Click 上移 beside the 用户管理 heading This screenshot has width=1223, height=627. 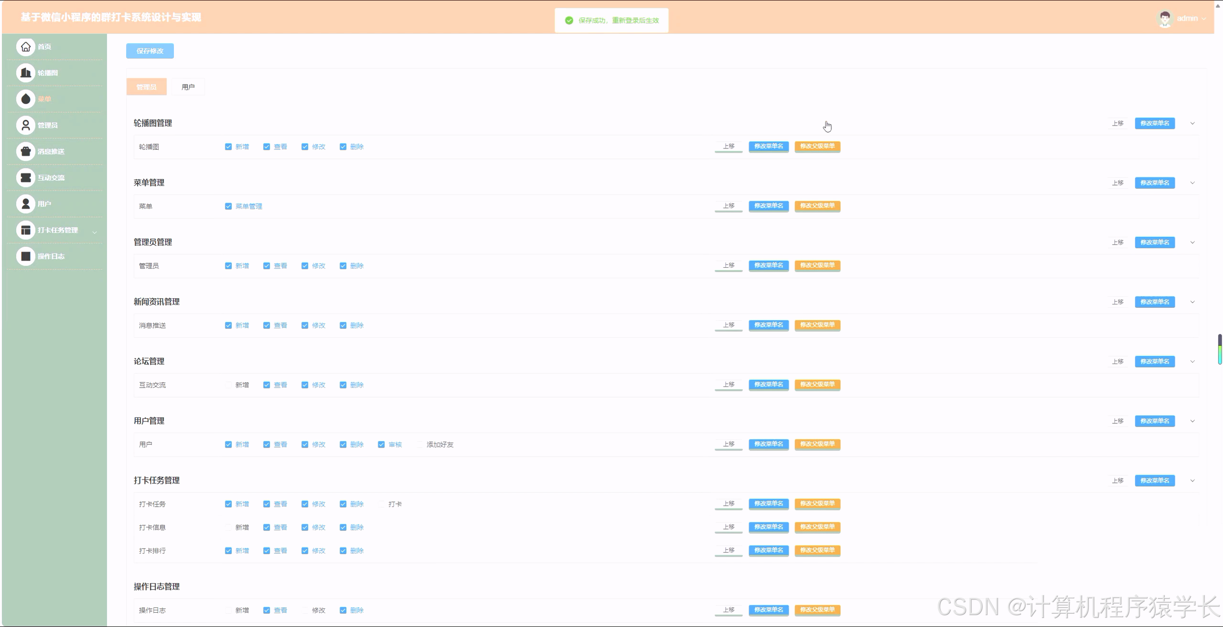pyautogui.click(x=1117, y=421)
